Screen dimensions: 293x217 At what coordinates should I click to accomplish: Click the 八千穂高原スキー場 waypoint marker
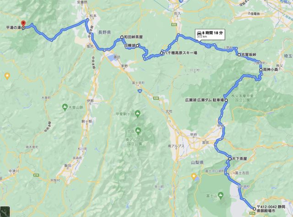pos(162,53)
